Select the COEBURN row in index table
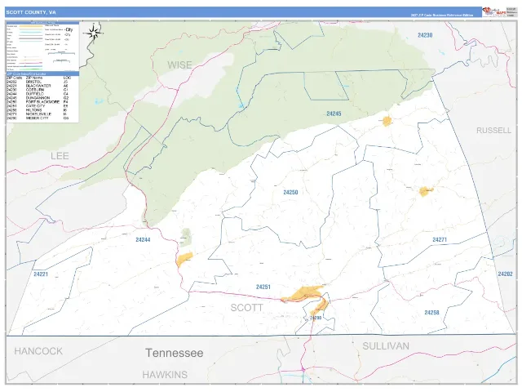Screen dimensions: 522x392 pos(38,90)
